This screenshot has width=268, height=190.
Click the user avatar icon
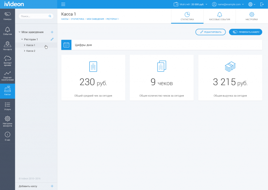coord(214,4)
